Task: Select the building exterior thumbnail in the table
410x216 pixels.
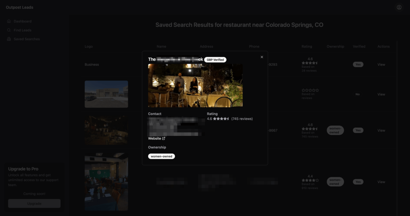Action: (106, 94)
